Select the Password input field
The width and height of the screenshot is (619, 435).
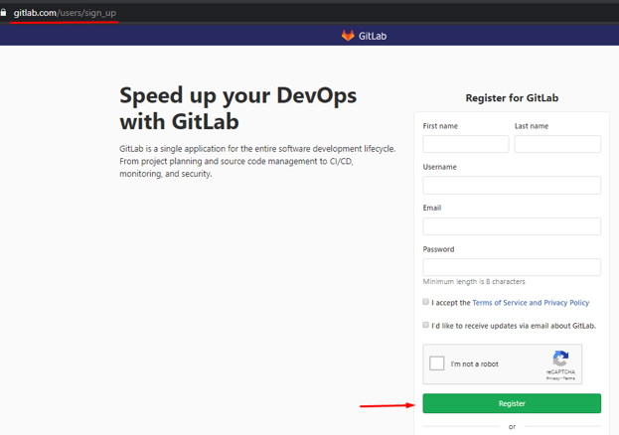pos(512,267)
